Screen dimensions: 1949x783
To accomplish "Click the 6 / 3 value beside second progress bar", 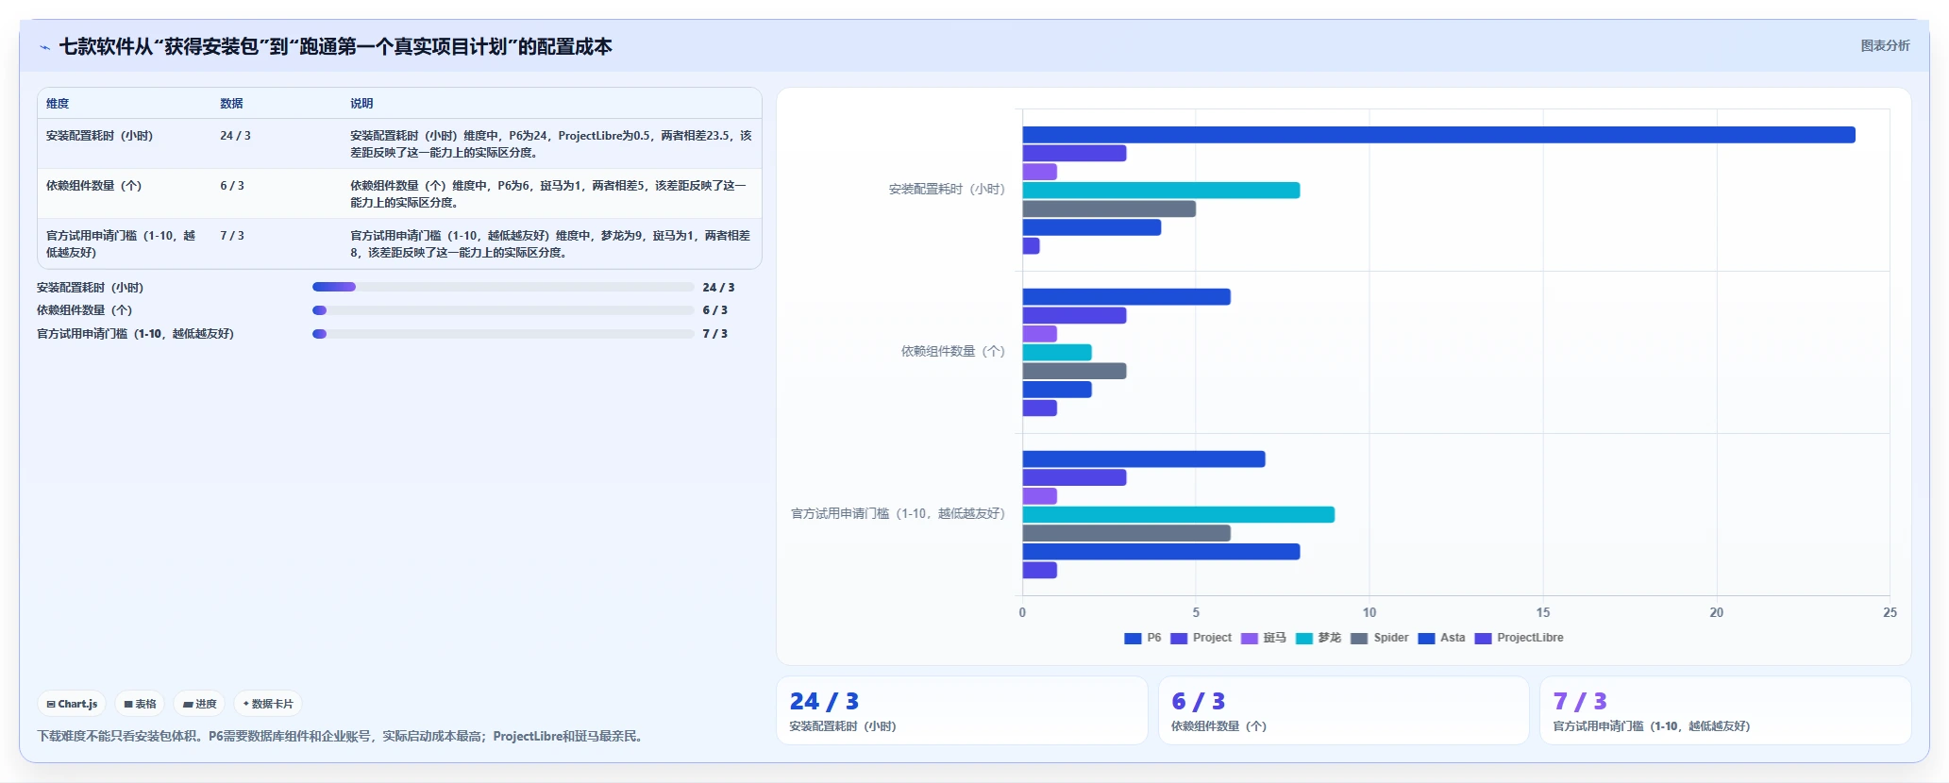I will [715, 310].
